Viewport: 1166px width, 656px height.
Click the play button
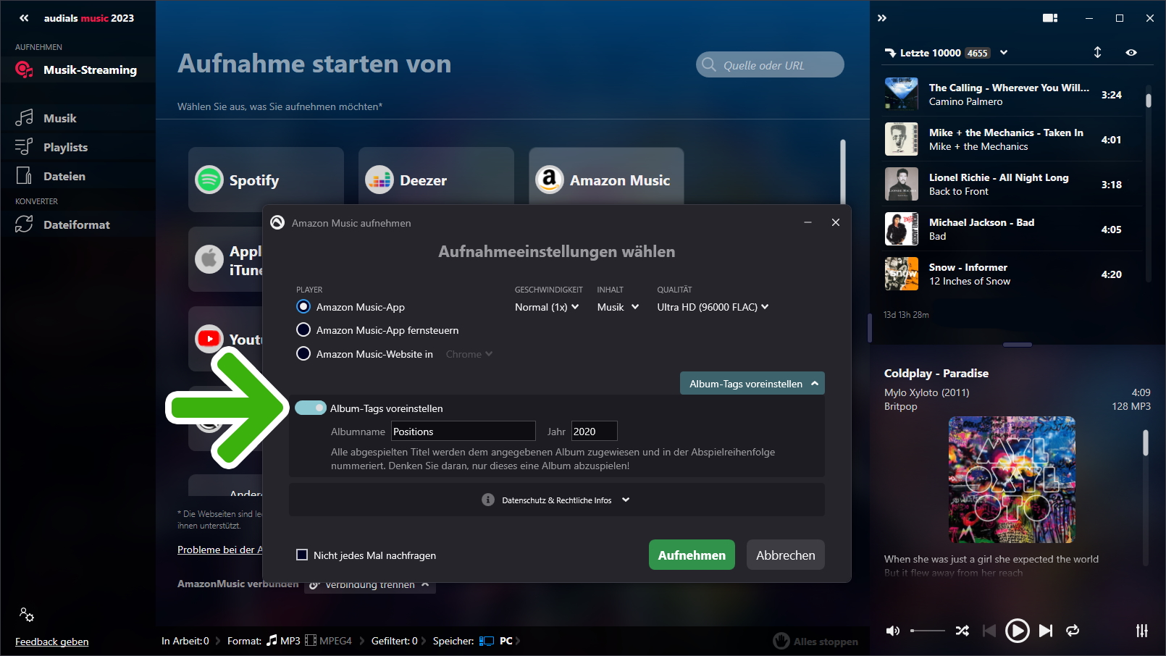coord(1017,631)
